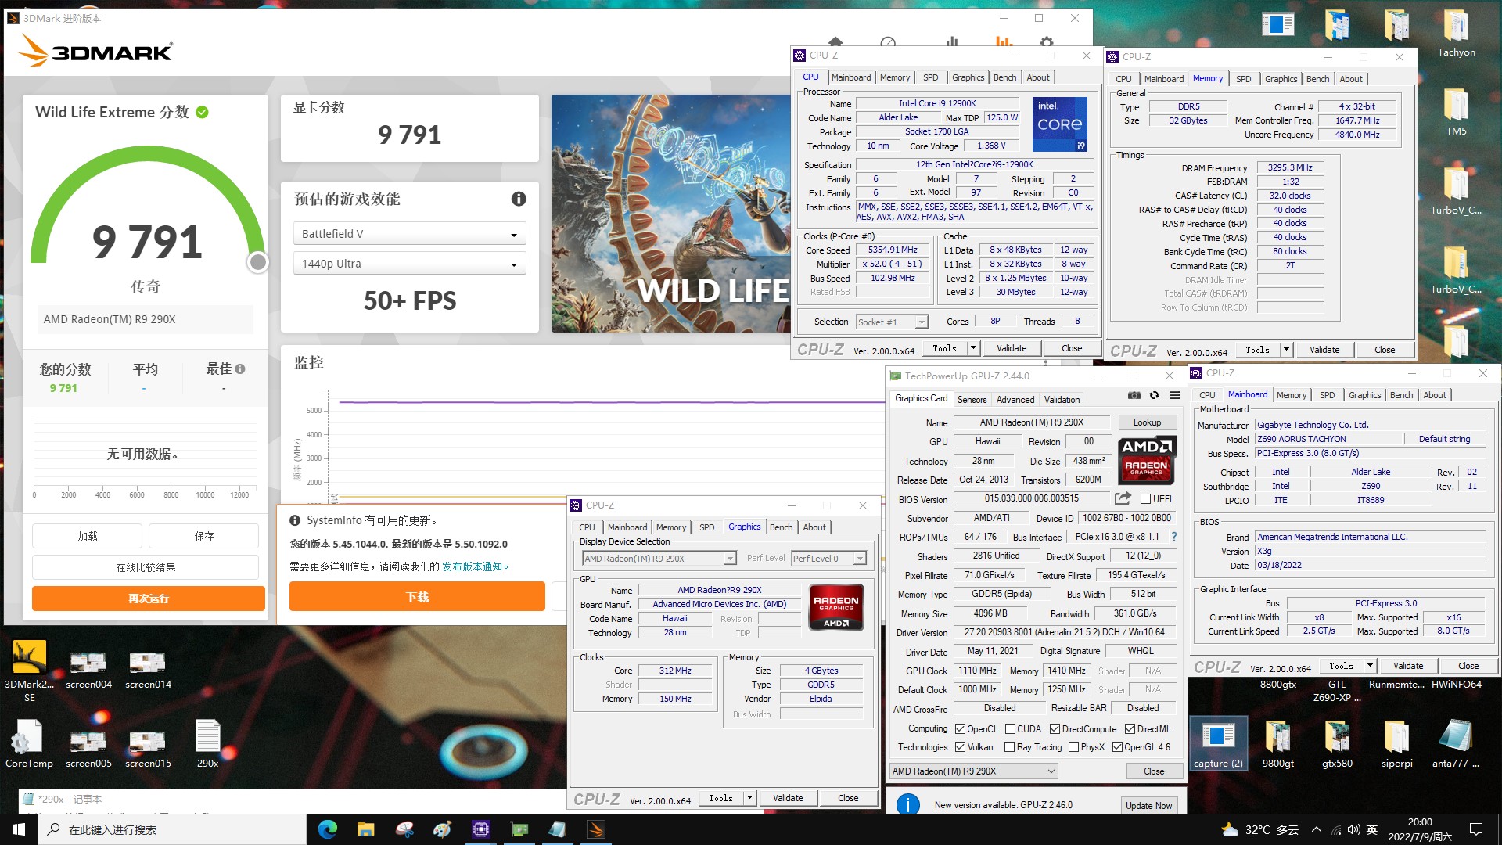Toggle the DirectCompute checkbox
Viewport: 1502px width, 845px height.
point(1055,729)
